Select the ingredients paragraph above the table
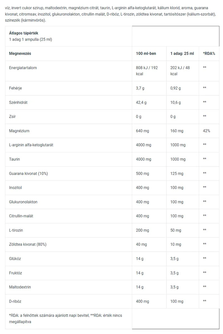Viewport: 223px width, 334px height. point(111,14)
